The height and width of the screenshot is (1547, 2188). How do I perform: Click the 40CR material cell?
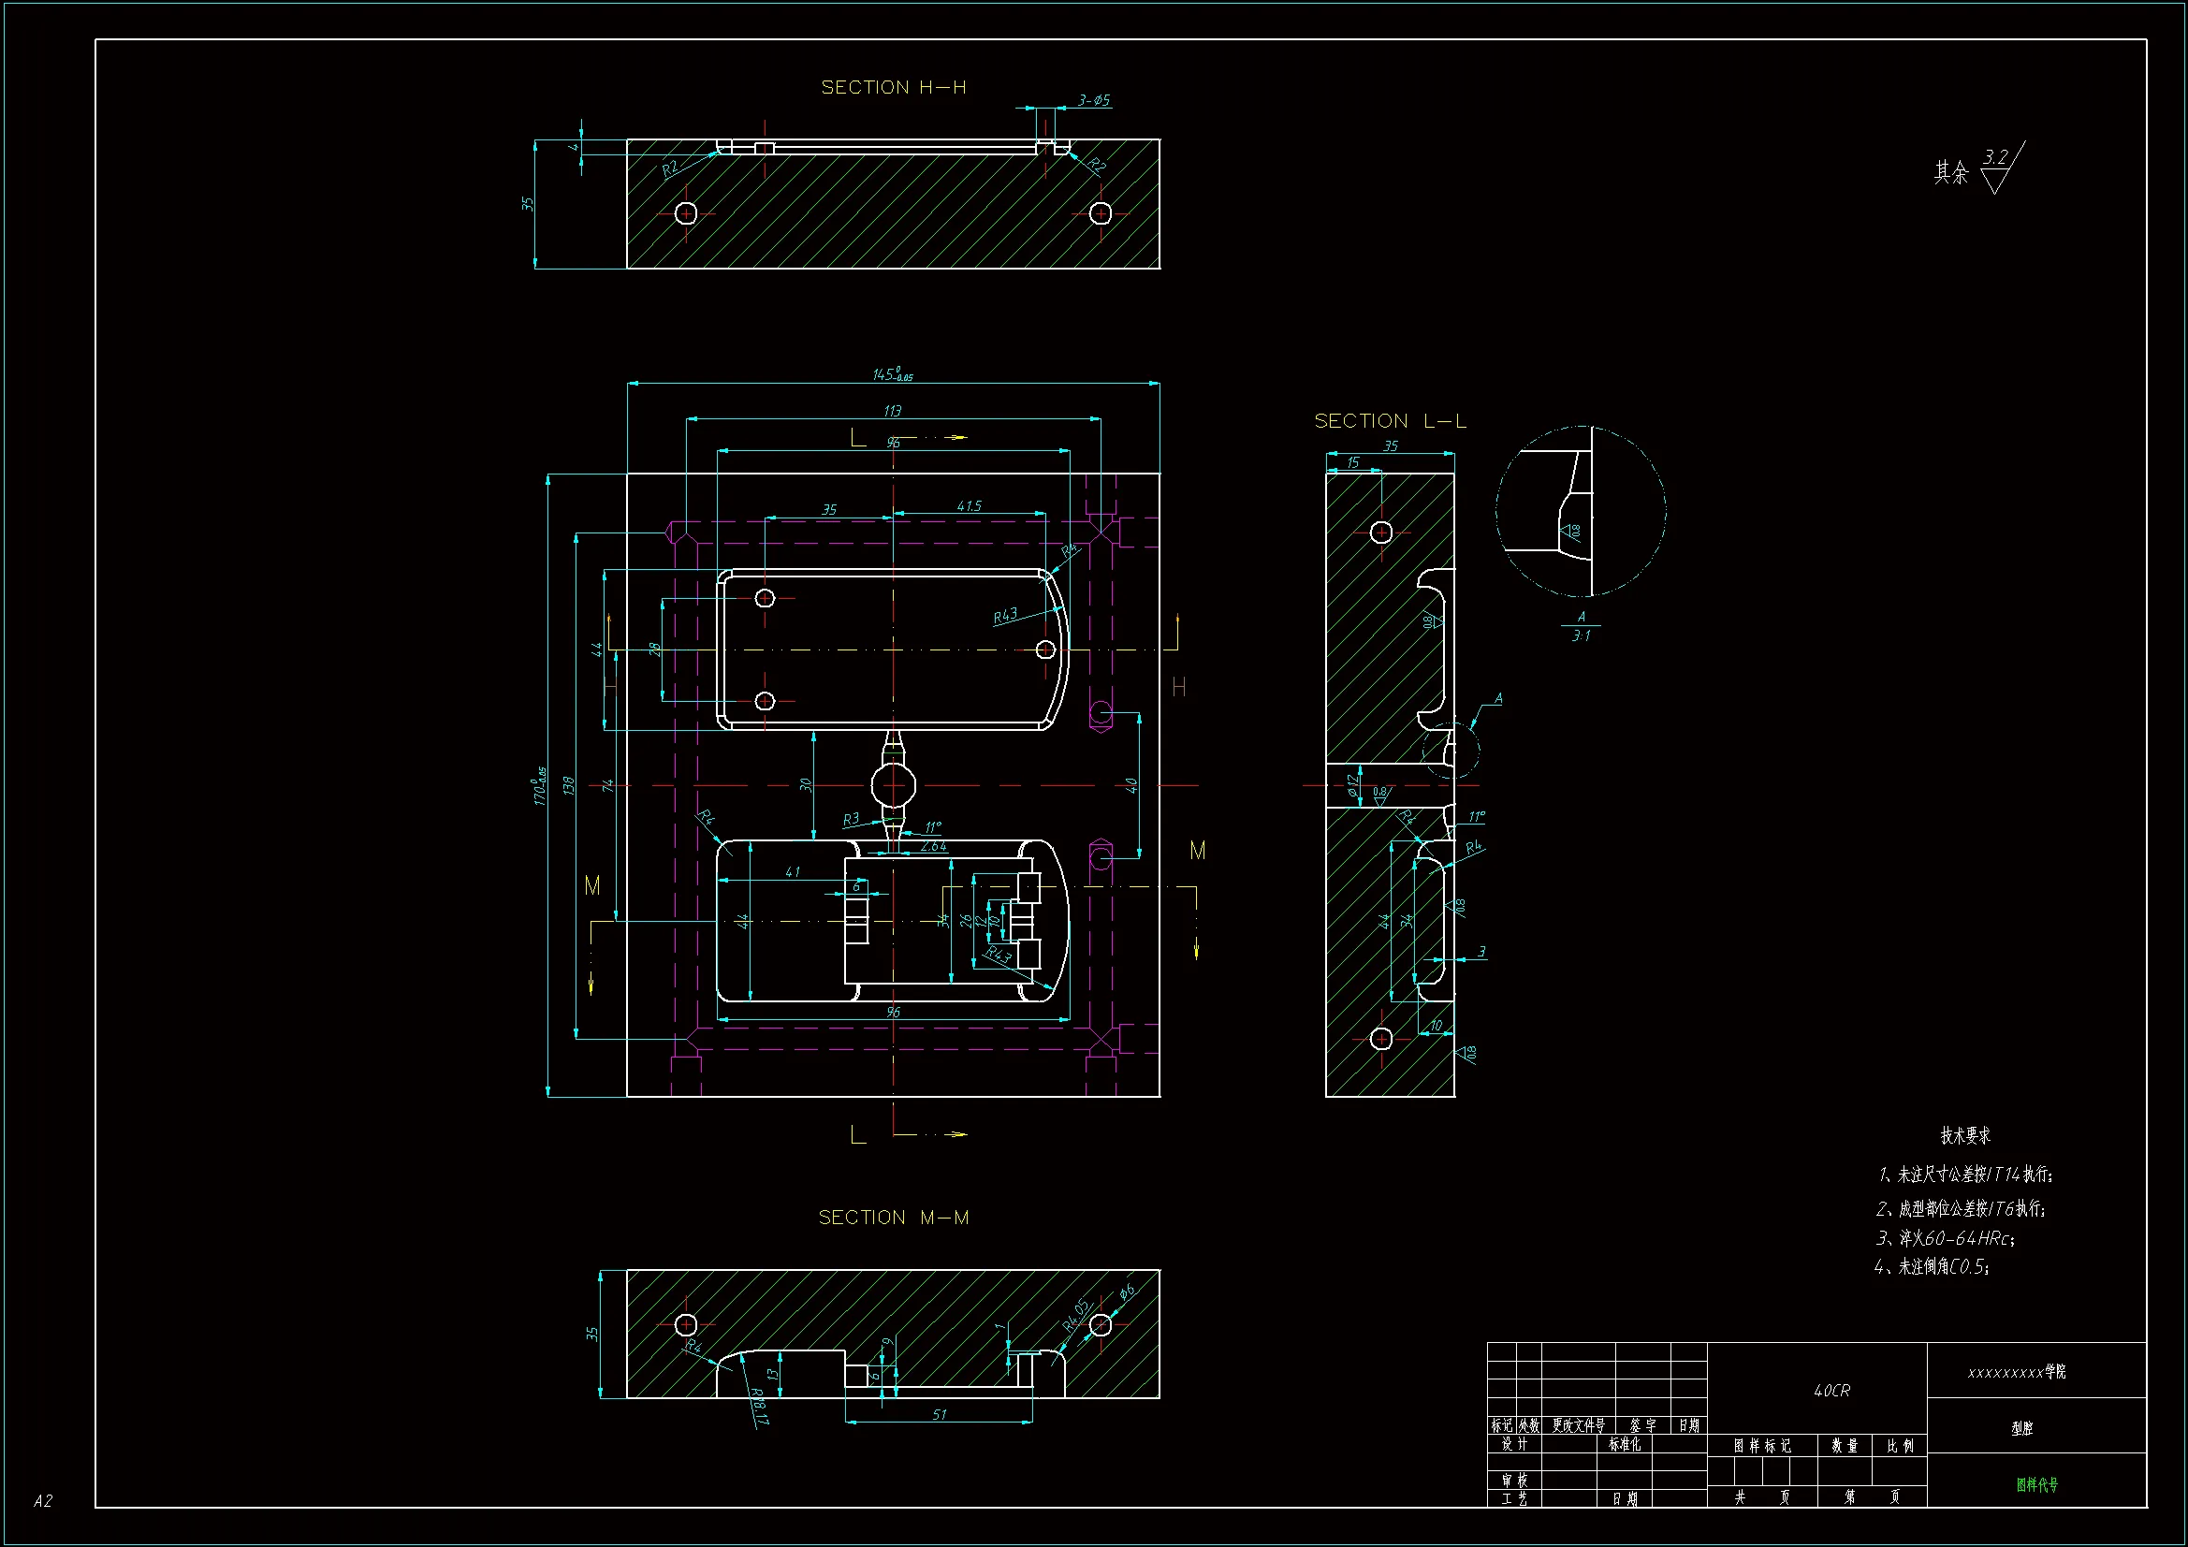coord(1831,1391)
